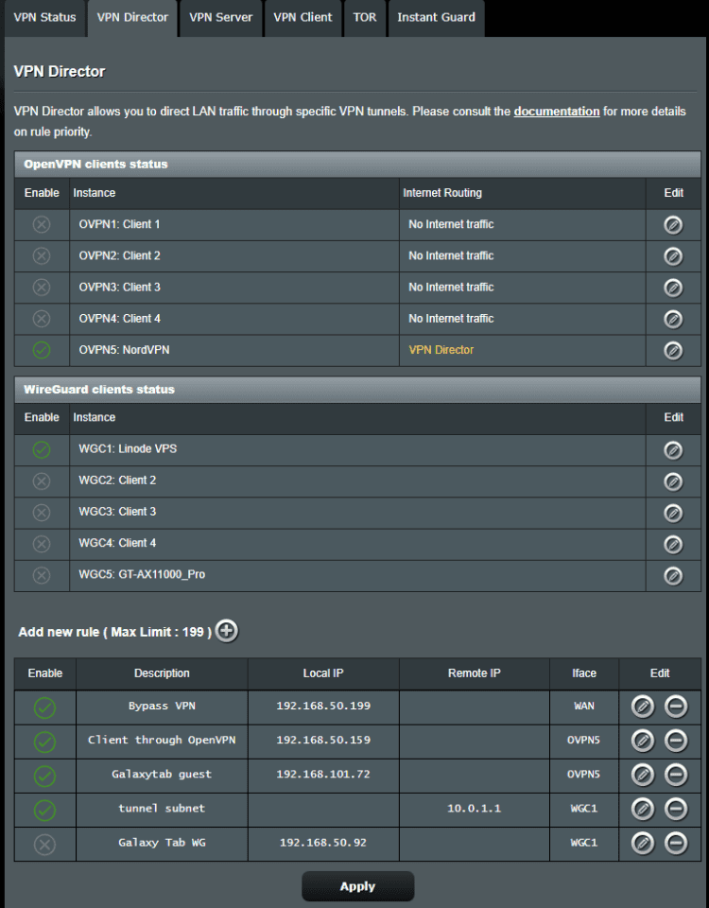Image resolution: width=709 pixels, height=908 pixels.
Task: Delete the Galaxy Tab WG rule
Action: [x=676, y=842]
